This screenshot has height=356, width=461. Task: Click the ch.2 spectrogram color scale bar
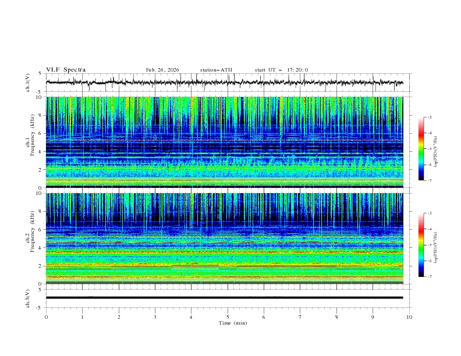click(x=421, y=245)
